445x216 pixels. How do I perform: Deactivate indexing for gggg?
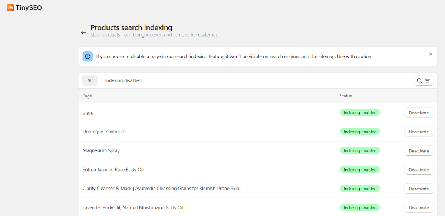pos(419,113)
